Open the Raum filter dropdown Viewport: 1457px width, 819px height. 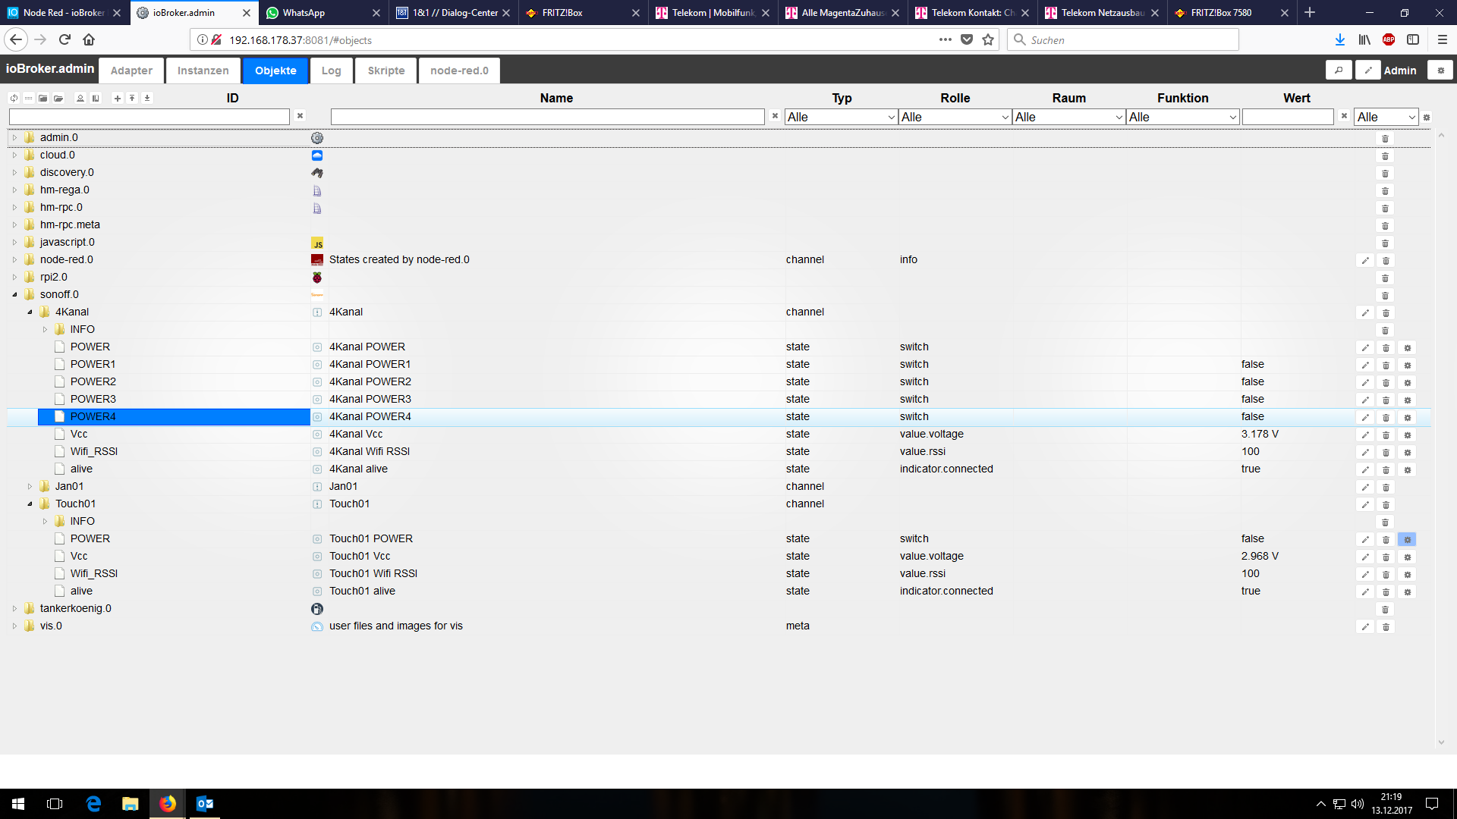pos(1068,117)
